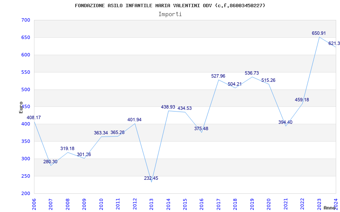
Task: Click the 550 Euro axis tick
Action: click(25, 72)
